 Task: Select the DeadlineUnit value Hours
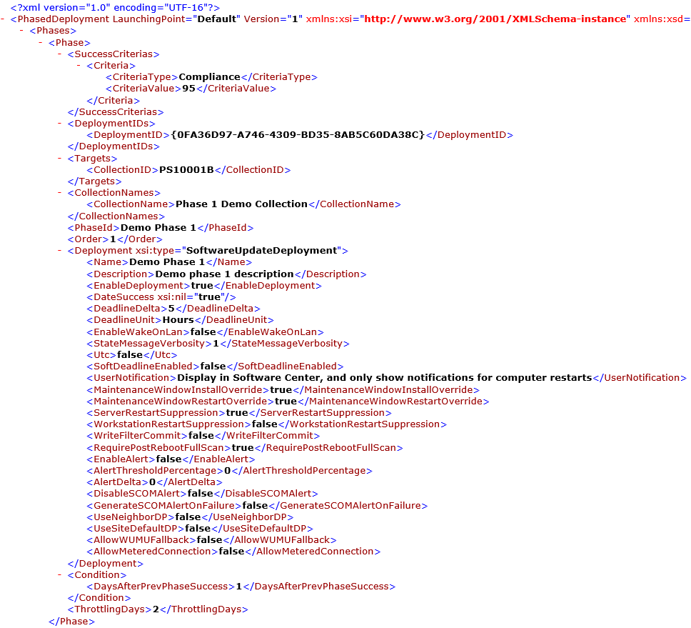point(178,320)
